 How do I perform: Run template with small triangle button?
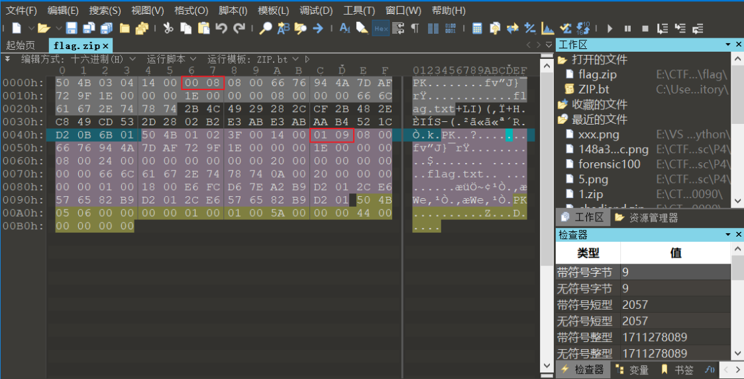click(307, 59)
